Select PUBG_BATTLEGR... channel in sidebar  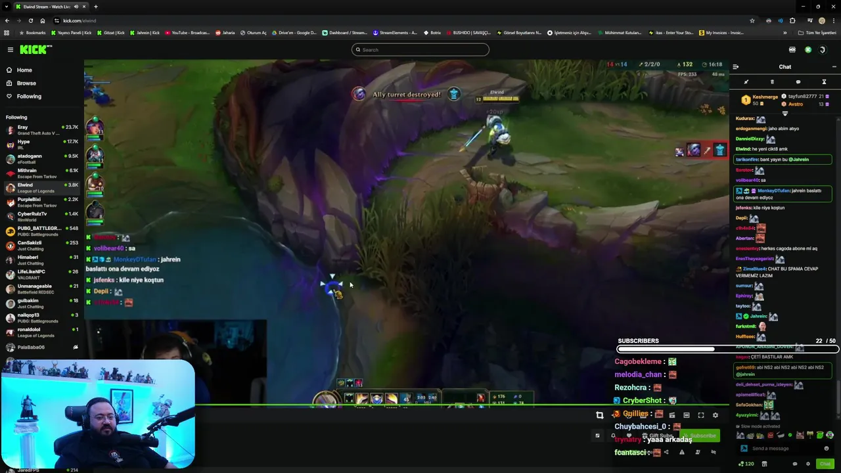[41, 231]
